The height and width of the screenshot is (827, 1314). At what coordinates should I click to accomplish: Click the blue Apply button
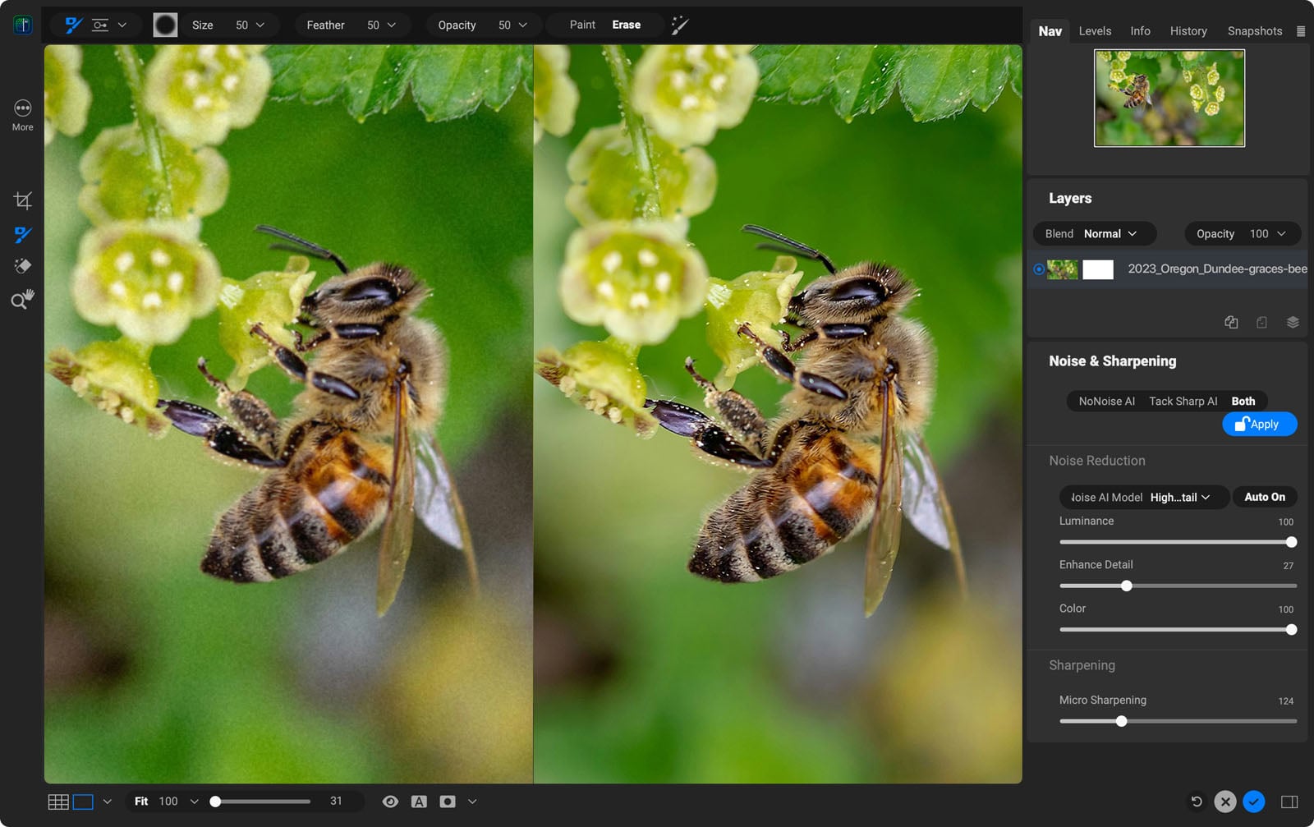point(1259,424)
